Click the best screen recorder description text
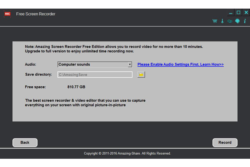 click(x=85, y=103)
